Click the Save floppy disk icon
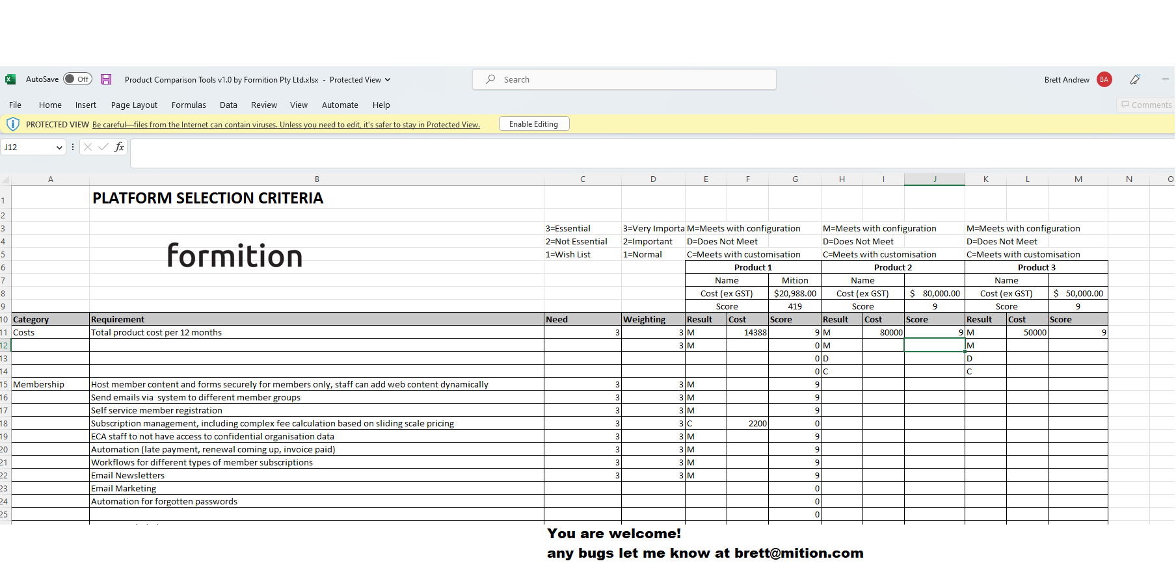 (106, 79)
